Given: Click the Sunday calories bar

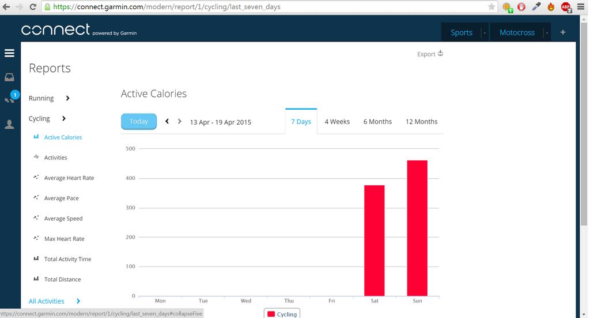Looking at the screenshot, I should (x=417, y=229).
